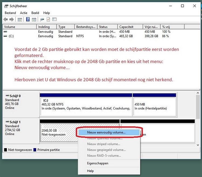Open the Beeld menu
This screenshot has height=177, width=202.
35,13
